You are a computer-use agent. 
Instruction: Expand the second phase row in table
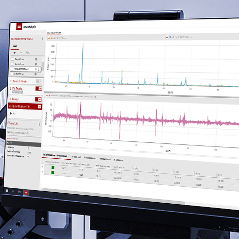click(43, 172)
